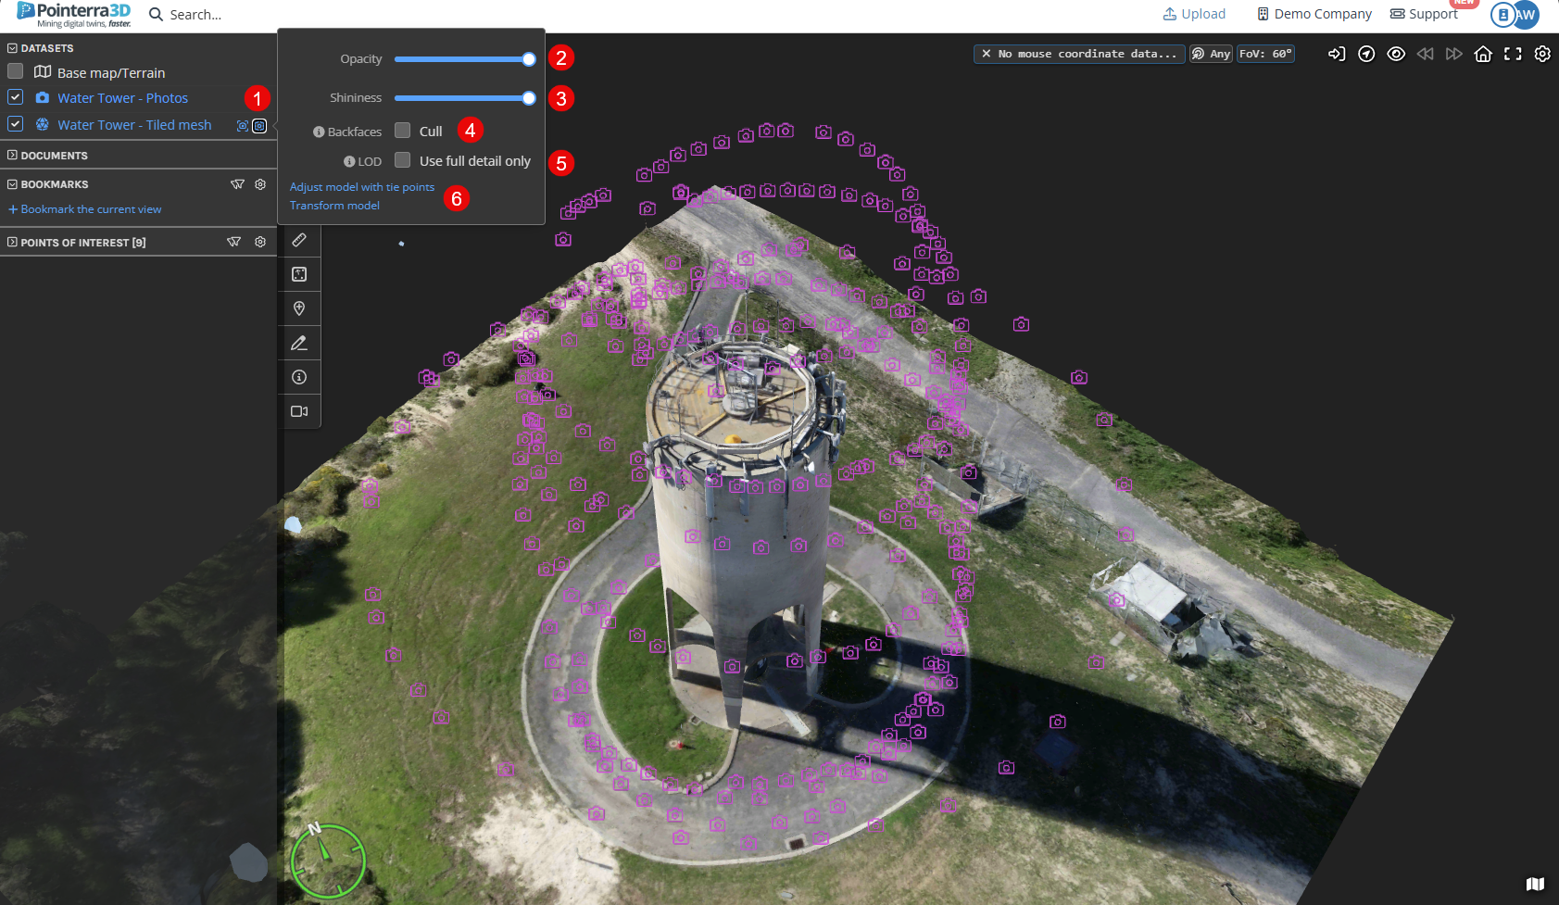
Task: Expand the Points of Interest section
Action: click(12, 242)
